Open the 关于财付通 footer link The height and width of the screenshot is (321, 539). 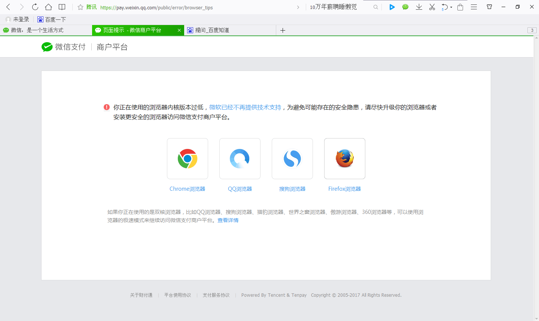point(141,295)
